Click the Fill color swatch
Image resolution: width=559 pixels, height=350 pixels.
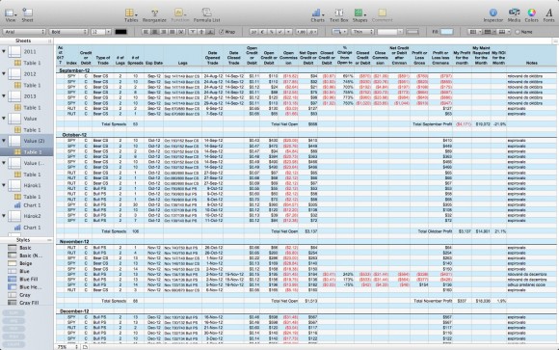click(x=446, y=32)
